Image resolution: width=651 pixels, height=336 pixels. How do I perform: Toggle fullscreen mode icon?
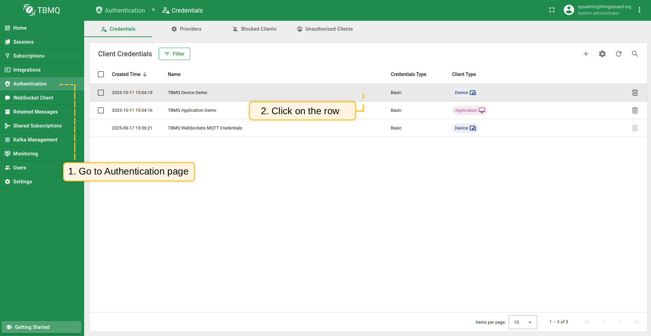click(x=552, y=10)
